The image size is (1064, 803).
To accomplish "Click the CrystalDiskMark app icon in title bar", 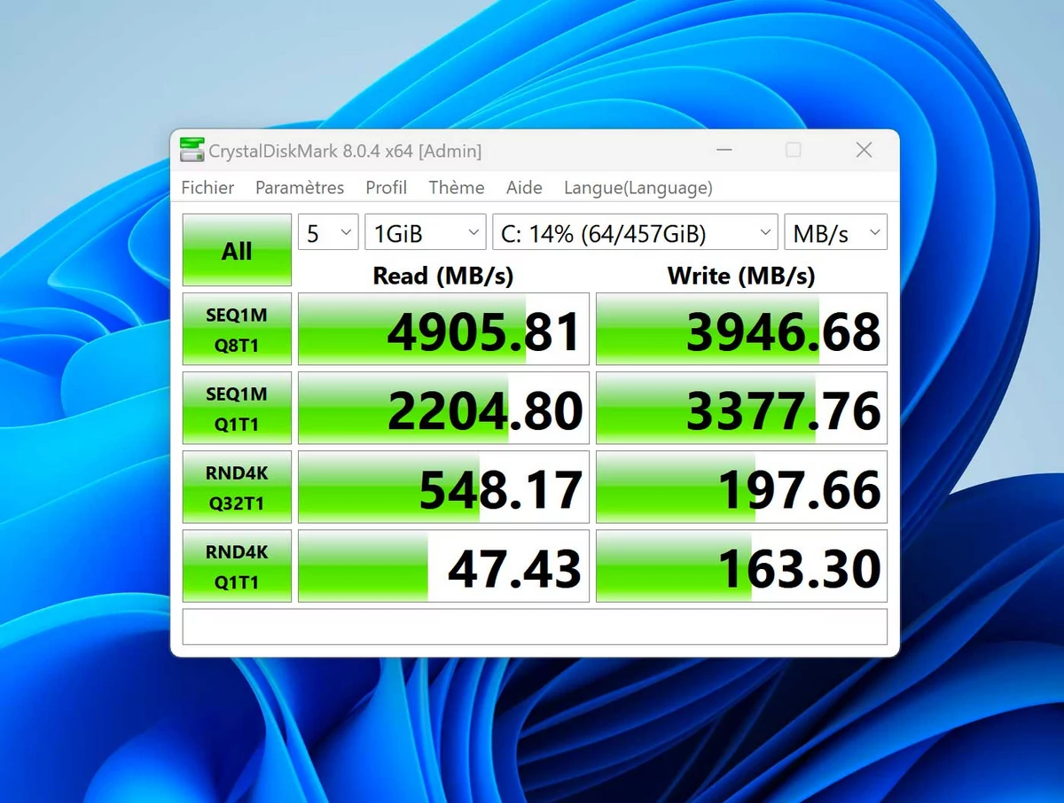I will [x=192, y=151].
